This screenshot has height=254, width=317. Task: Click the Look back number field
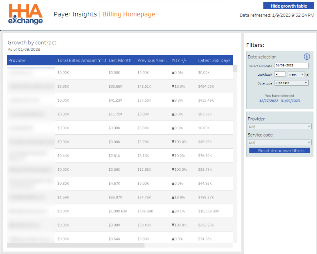click(x=280, y=74)
